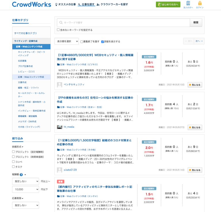This screenshot has width=221, height=212.
Task: Click the lightbulb icon beside オススメの仕事
Action: click(56, 5)
